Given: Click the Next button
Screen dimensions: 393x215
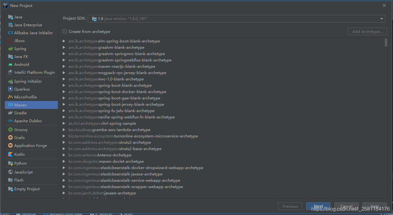Looking at the screenshot, I should coord(318,206).
